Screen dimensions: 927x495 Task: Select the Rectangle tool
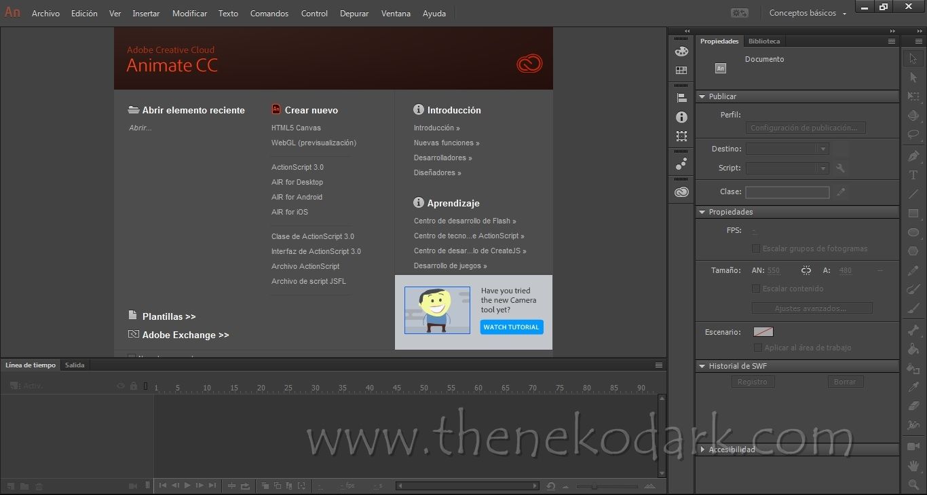tap(913, 213)
